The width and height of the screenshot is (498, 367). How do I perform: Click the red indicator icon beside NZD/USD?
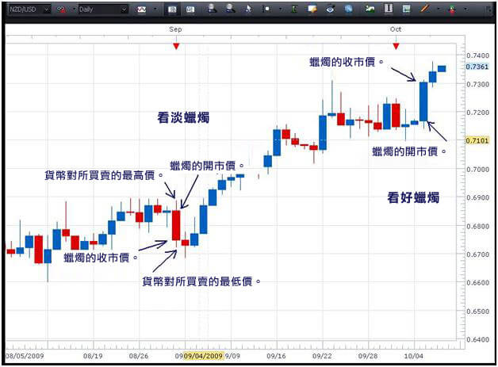click(61, 10)
